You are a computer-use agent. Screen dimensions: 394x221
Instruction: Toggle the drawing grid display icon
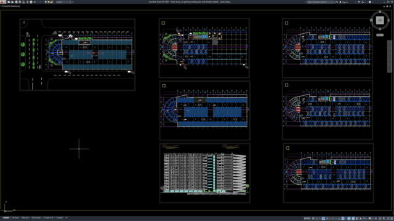313,219
